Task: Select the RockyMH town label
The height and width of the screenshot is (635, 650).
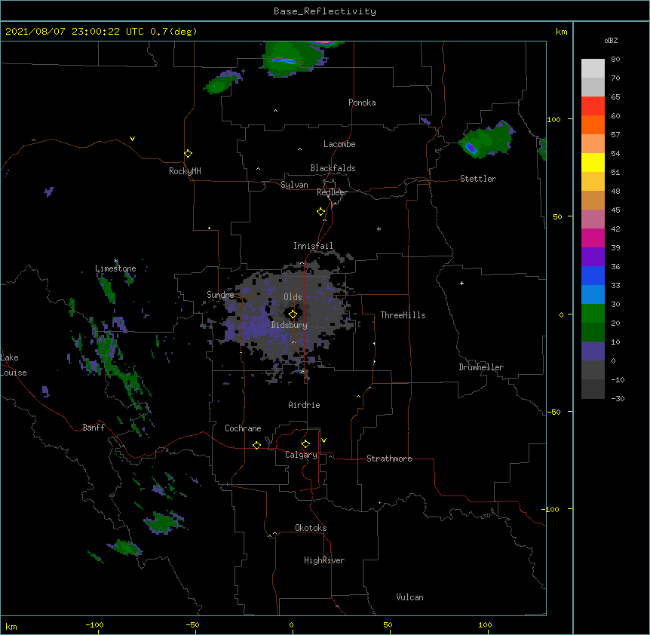Action: point(185,171)
